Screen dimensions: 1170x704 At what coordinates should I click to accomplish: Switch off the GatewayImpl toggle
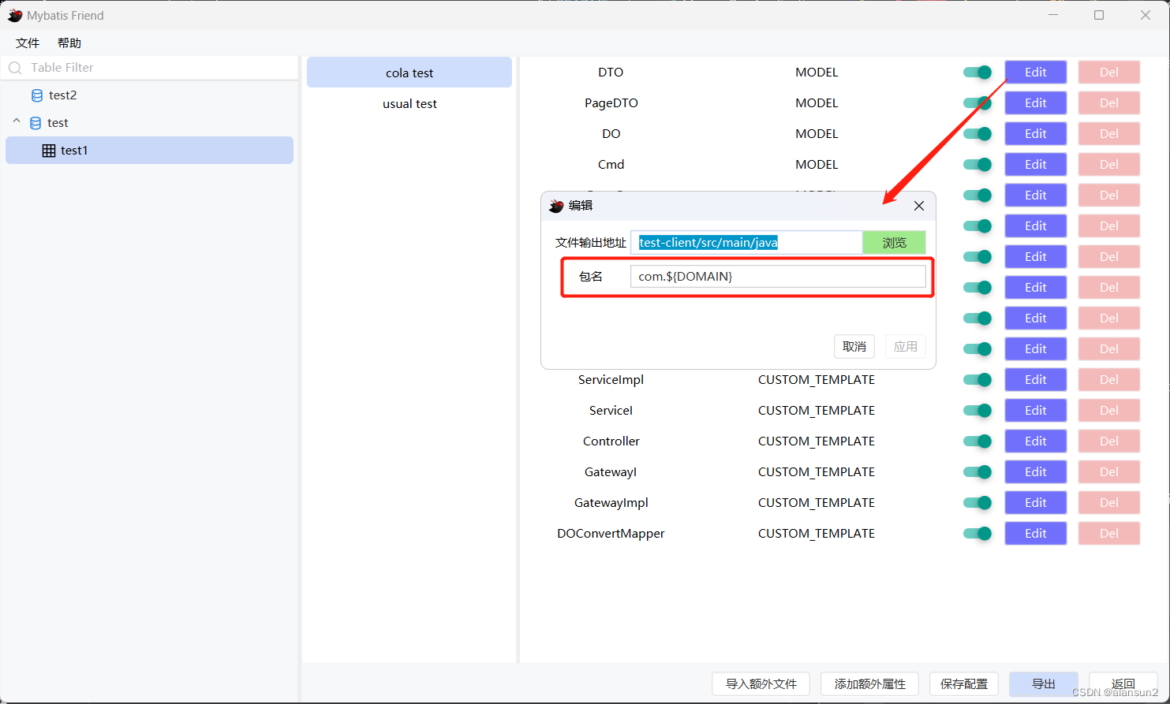(977, 503)
